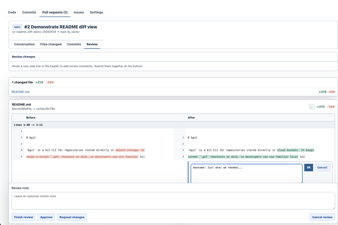Image resolution: width=338 pixels, height=225 pixels.
Task: Click the pull request title text
Action: [x=61, y=27]
